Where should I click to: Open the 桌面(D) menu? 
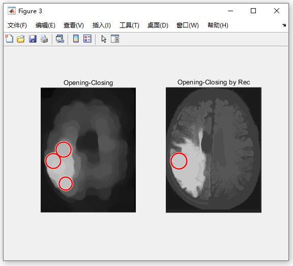pos(158,25)
